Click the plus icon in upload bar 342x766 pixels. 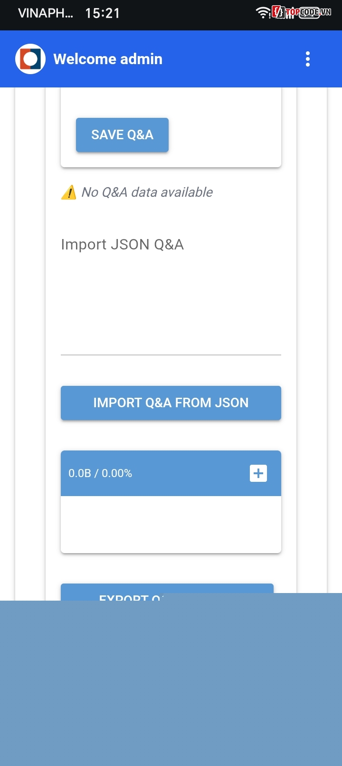pos(258,473)
